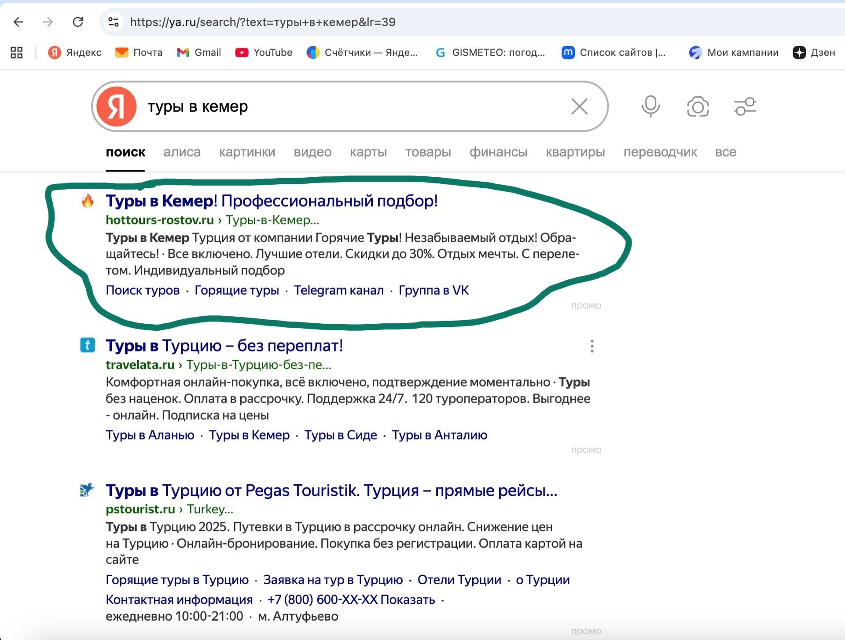
Task: Click the browser address bar URL
Action: click(263, 22)
